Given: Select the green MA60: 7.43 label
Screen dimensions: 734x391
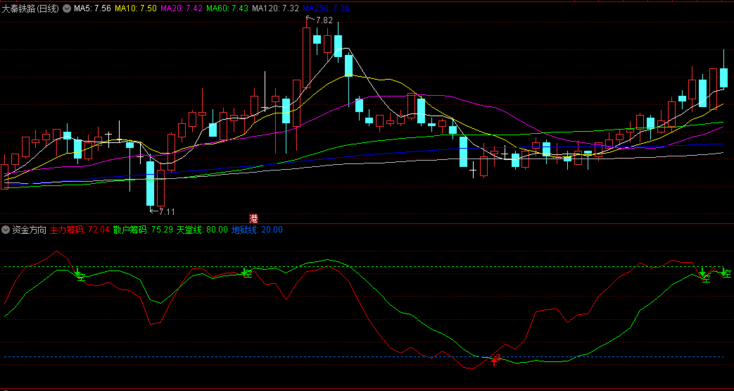Looking at the screenshot, I should pos(227,8).
